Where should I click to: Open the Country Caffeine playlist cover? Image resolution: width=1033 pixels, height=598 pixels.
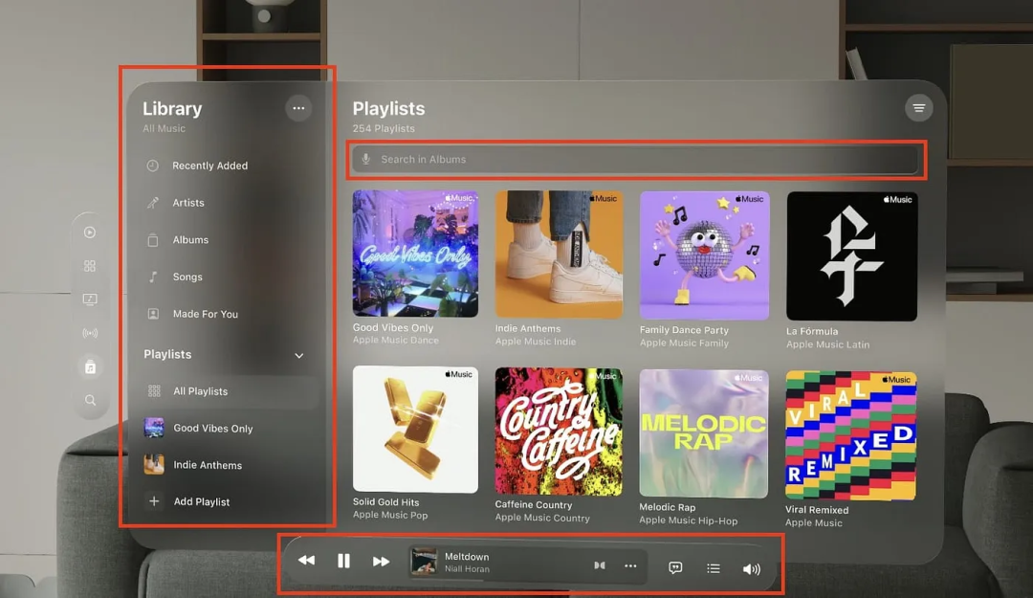point(559,431)
